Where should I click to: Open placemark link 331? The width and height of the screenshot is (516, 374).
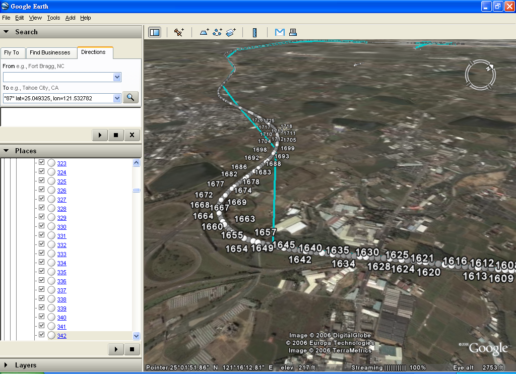(x=61, y=236)
